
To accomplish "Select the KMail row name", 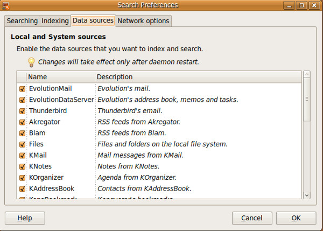I will pos(38,156).
